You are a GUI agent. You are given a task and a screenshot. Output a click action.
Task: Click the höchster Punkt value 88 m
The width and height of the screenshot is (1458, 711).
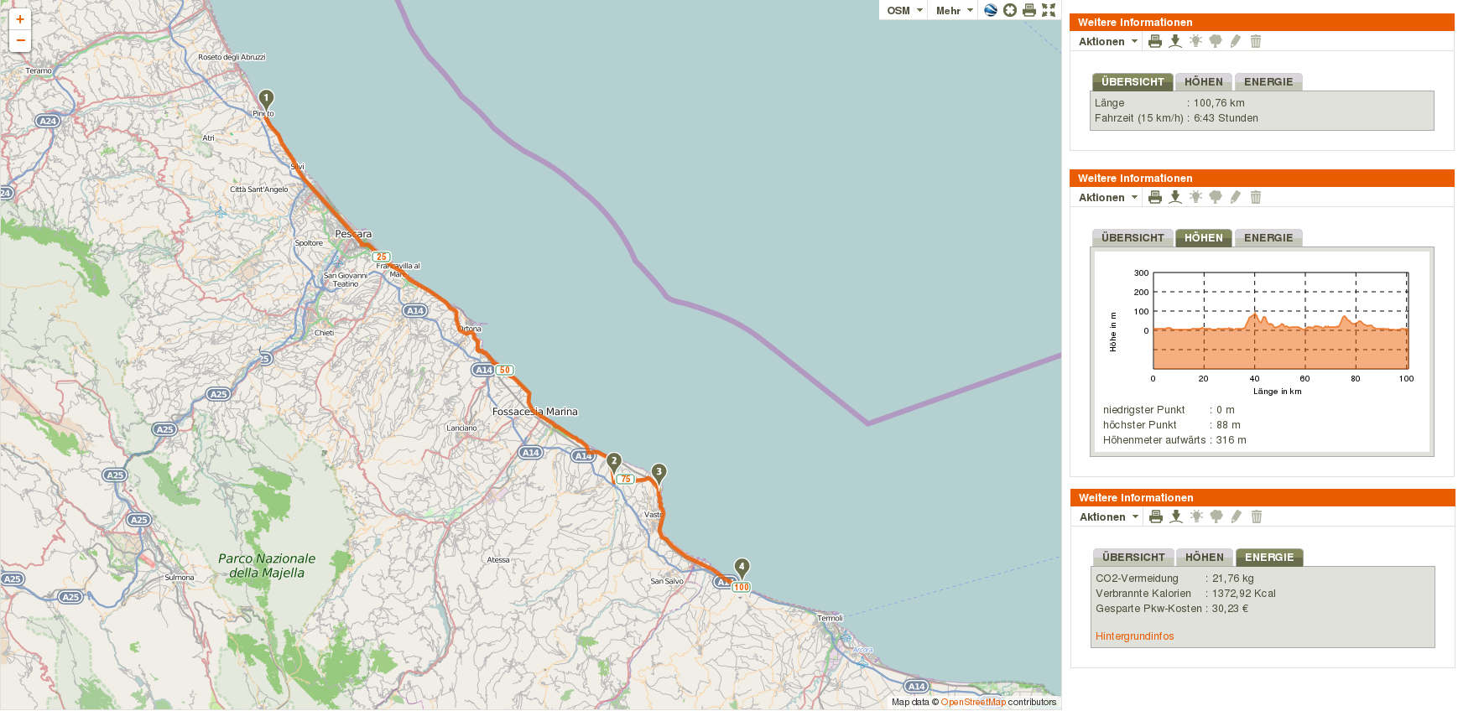tap(1228, 425)
